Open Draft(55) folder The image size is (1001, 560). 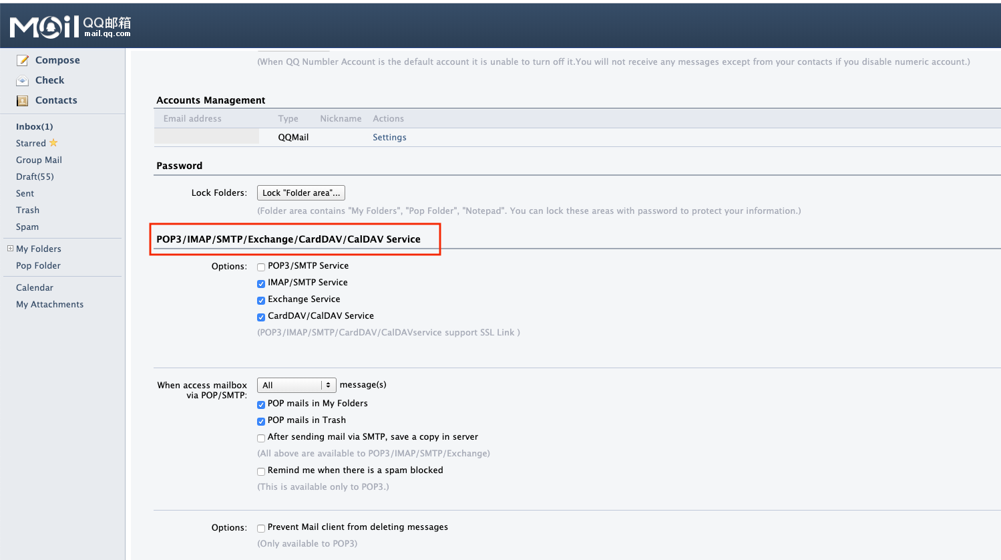tap(35, 176)
